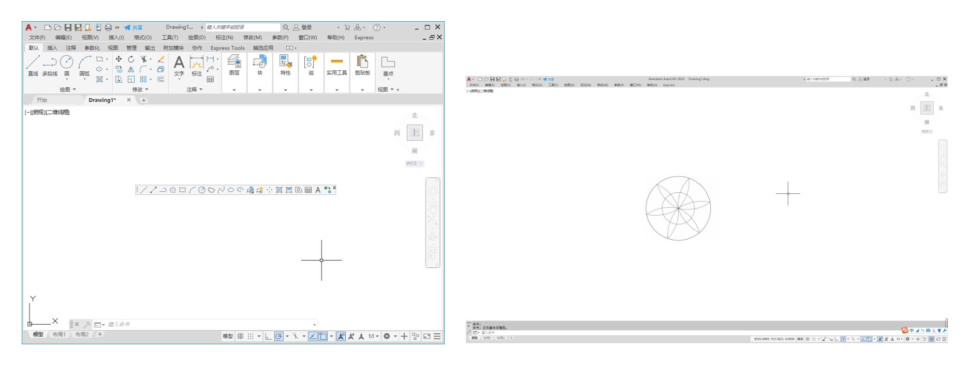Expand the 修改 (Modify) panel dropdown
This screenshot has height=367, width=969.
coord(140,89)
